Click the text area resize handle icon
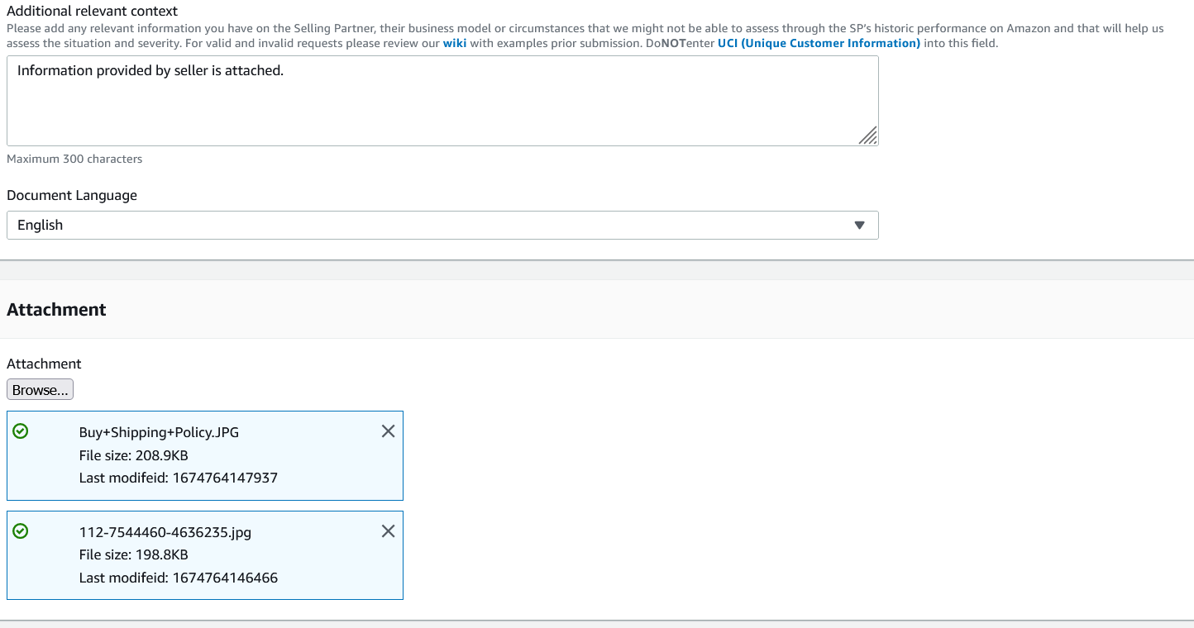Image resolution: width=1194 pixels, height=628 pixels. (x=867, y=136)
